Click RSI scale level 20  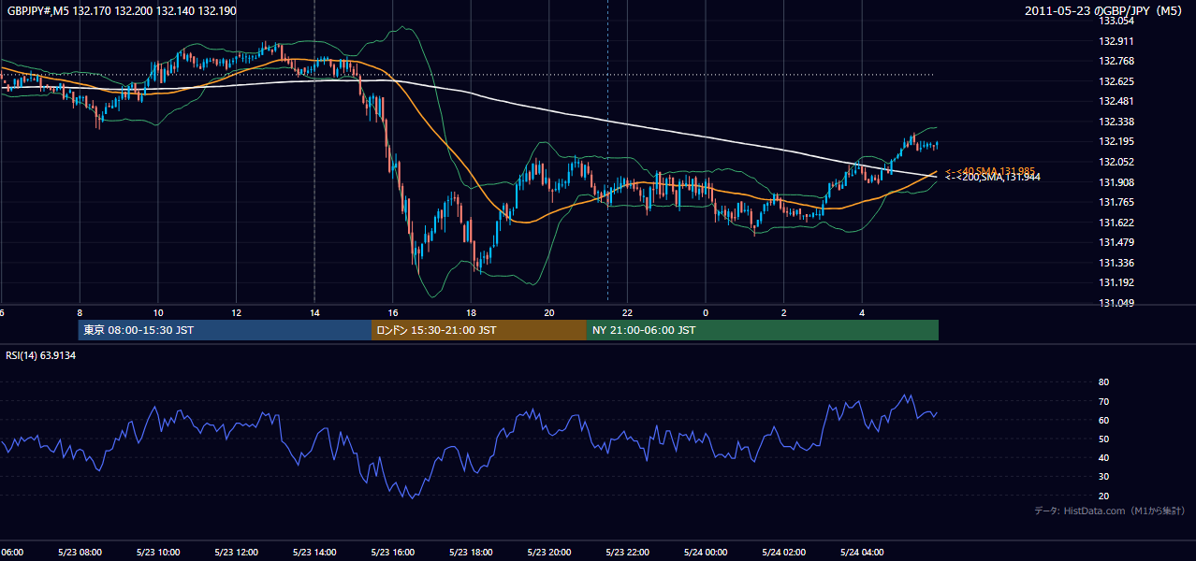click(x=1103, y=496)
